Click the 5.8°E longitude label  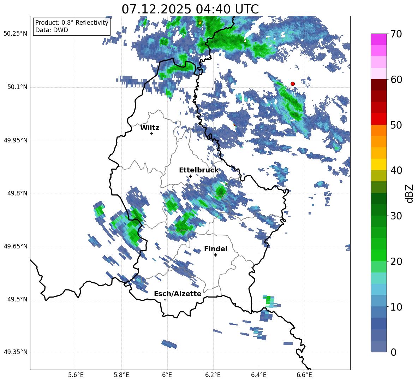[x=121, y=375]
